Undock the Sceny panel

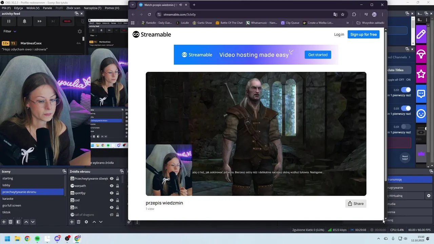tap(64, 171)
